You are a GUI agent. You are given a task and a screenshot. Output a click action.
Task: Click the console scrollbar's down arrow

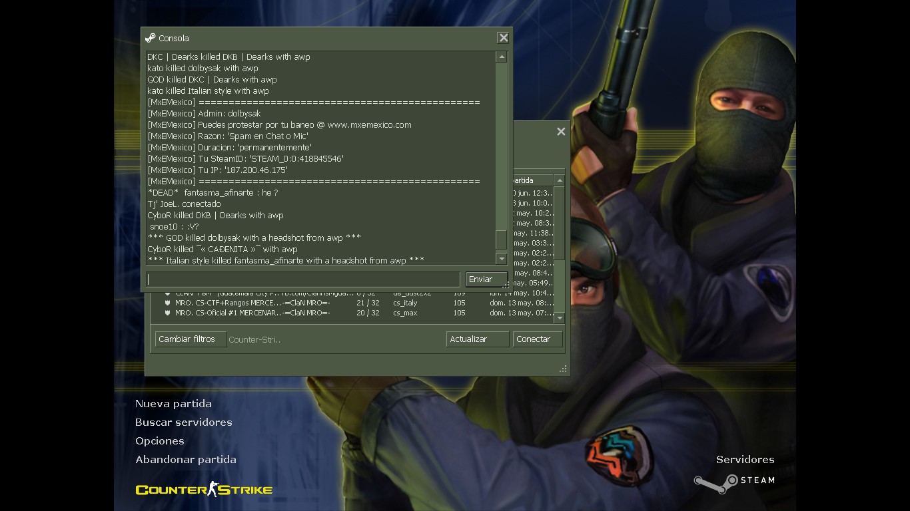coord(502,259)
